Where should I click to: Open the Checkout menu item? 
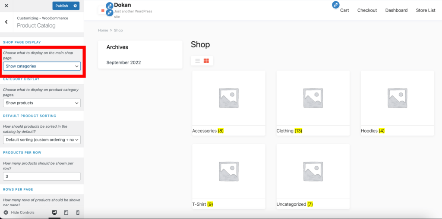coord(367,10)
